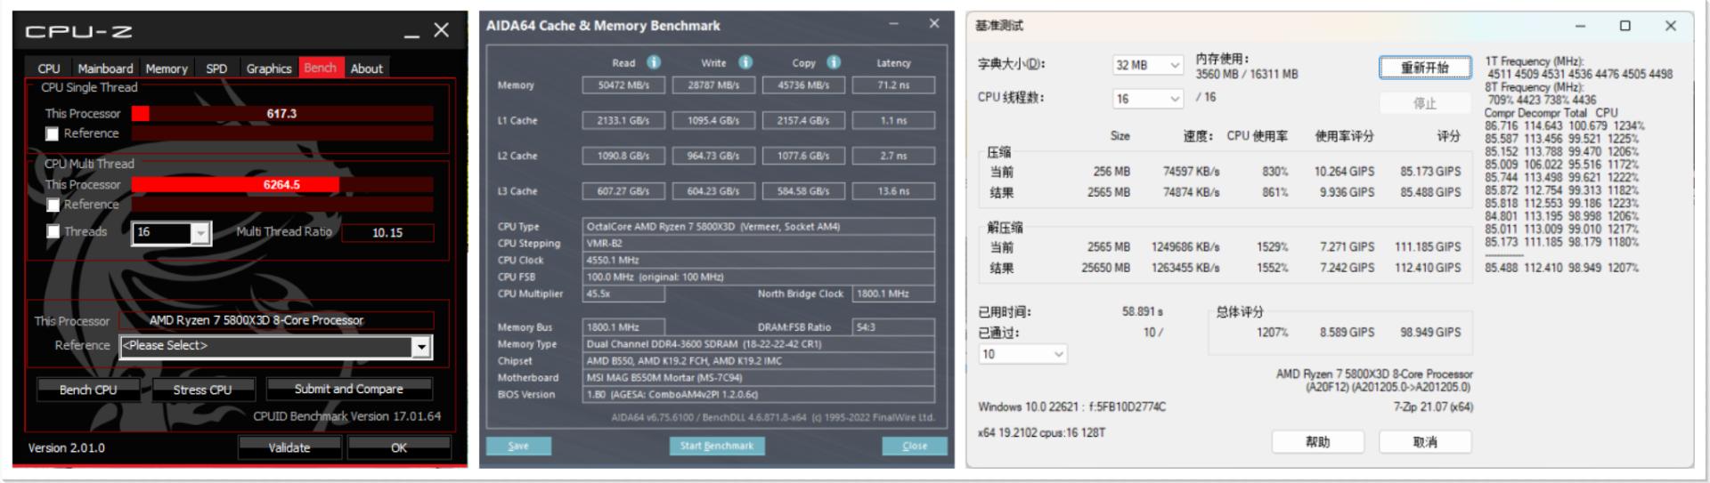Open CPU thread count dropdown in 7-Zip
Screen dimensions: 1710x483
click(x=1148, y=99)
